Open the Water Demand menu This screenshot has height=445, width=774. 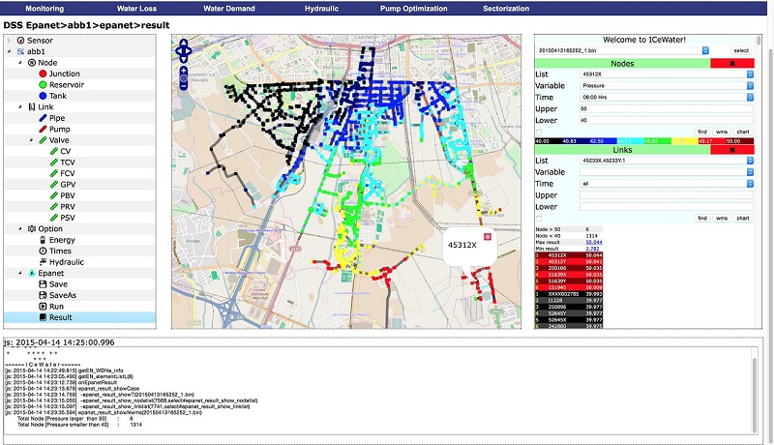click(229, 9)
